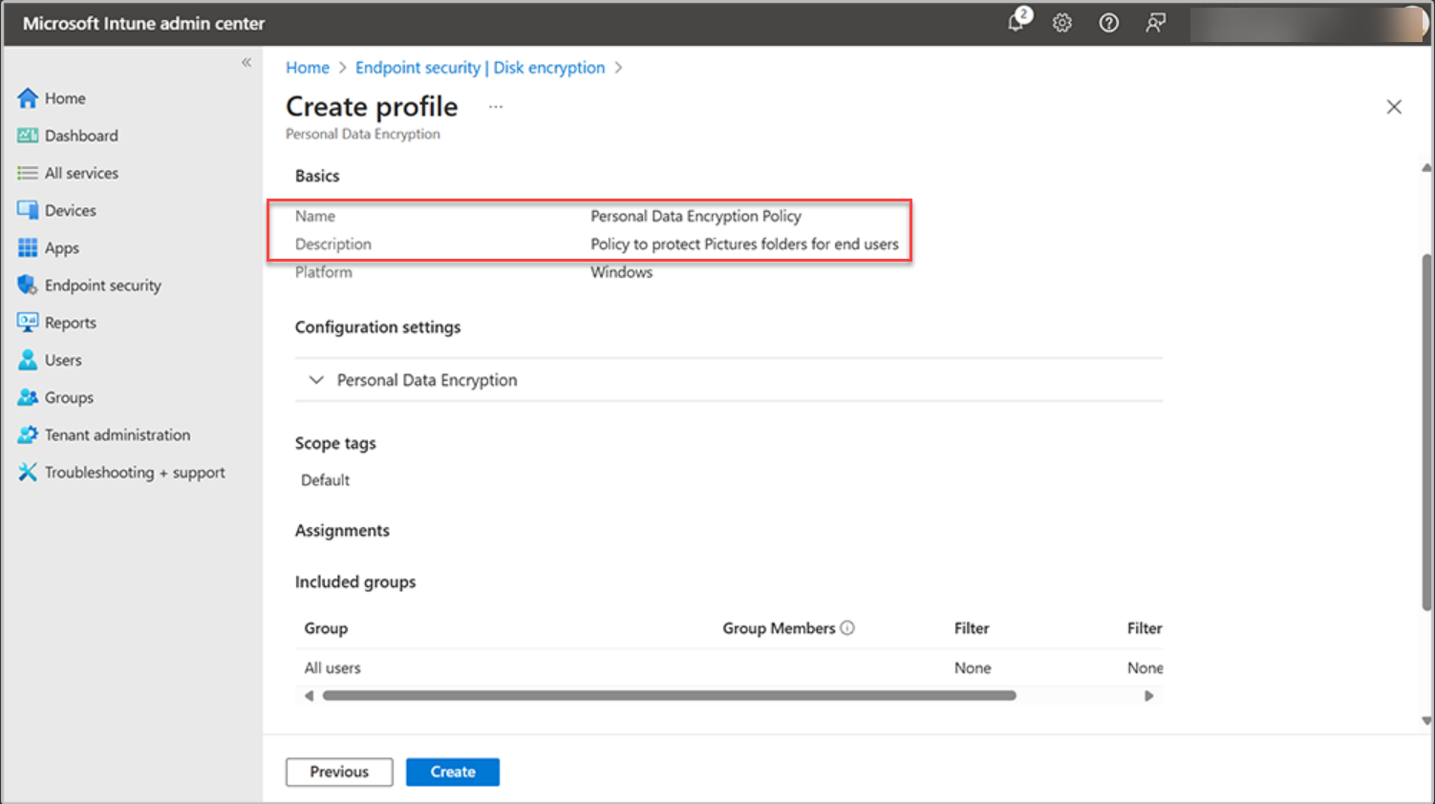Viewport: 1435px width, 804px height.
Task: Close the Create profile pane
Action: coord(1394,107)
